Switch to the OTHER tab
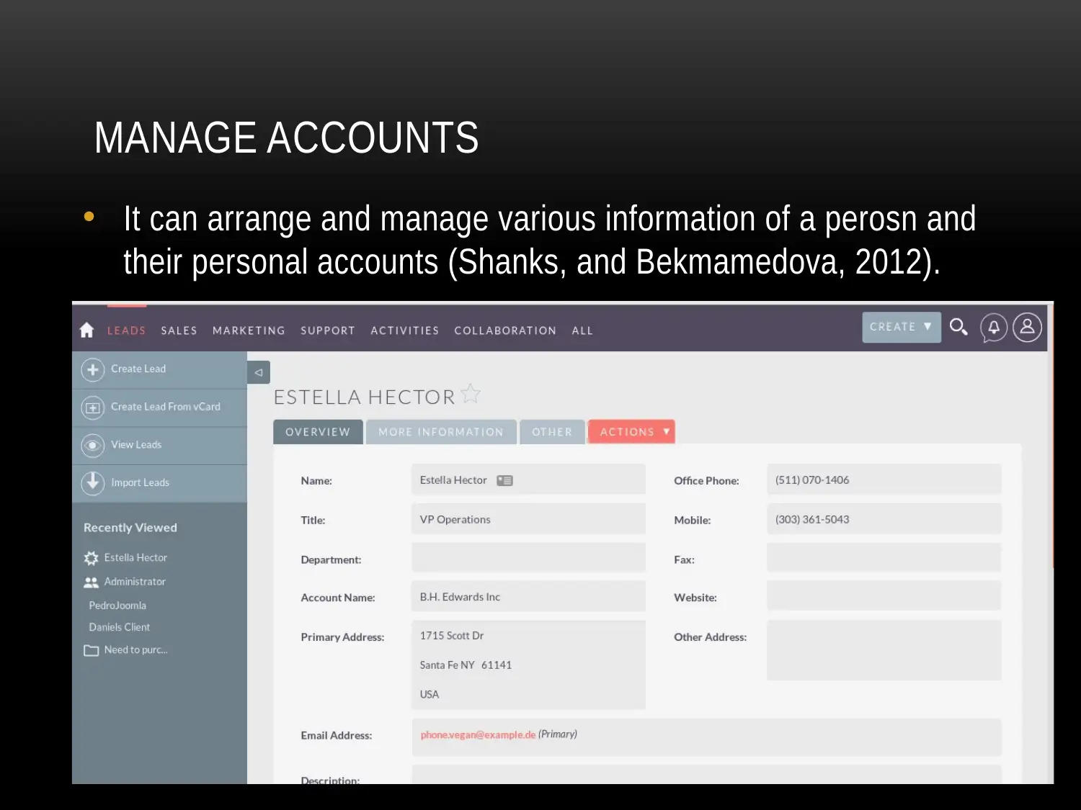This screenshot has height=810, width=1081. pos(552,432)
